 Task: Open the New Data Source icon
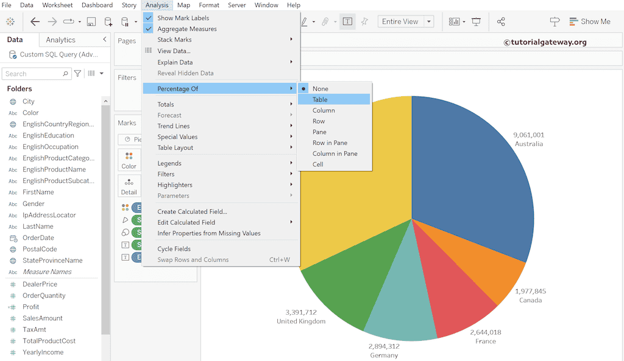pos(109,21)
